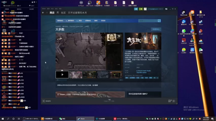Open the 商店 store tab in Steam

(x=52, y=13)
